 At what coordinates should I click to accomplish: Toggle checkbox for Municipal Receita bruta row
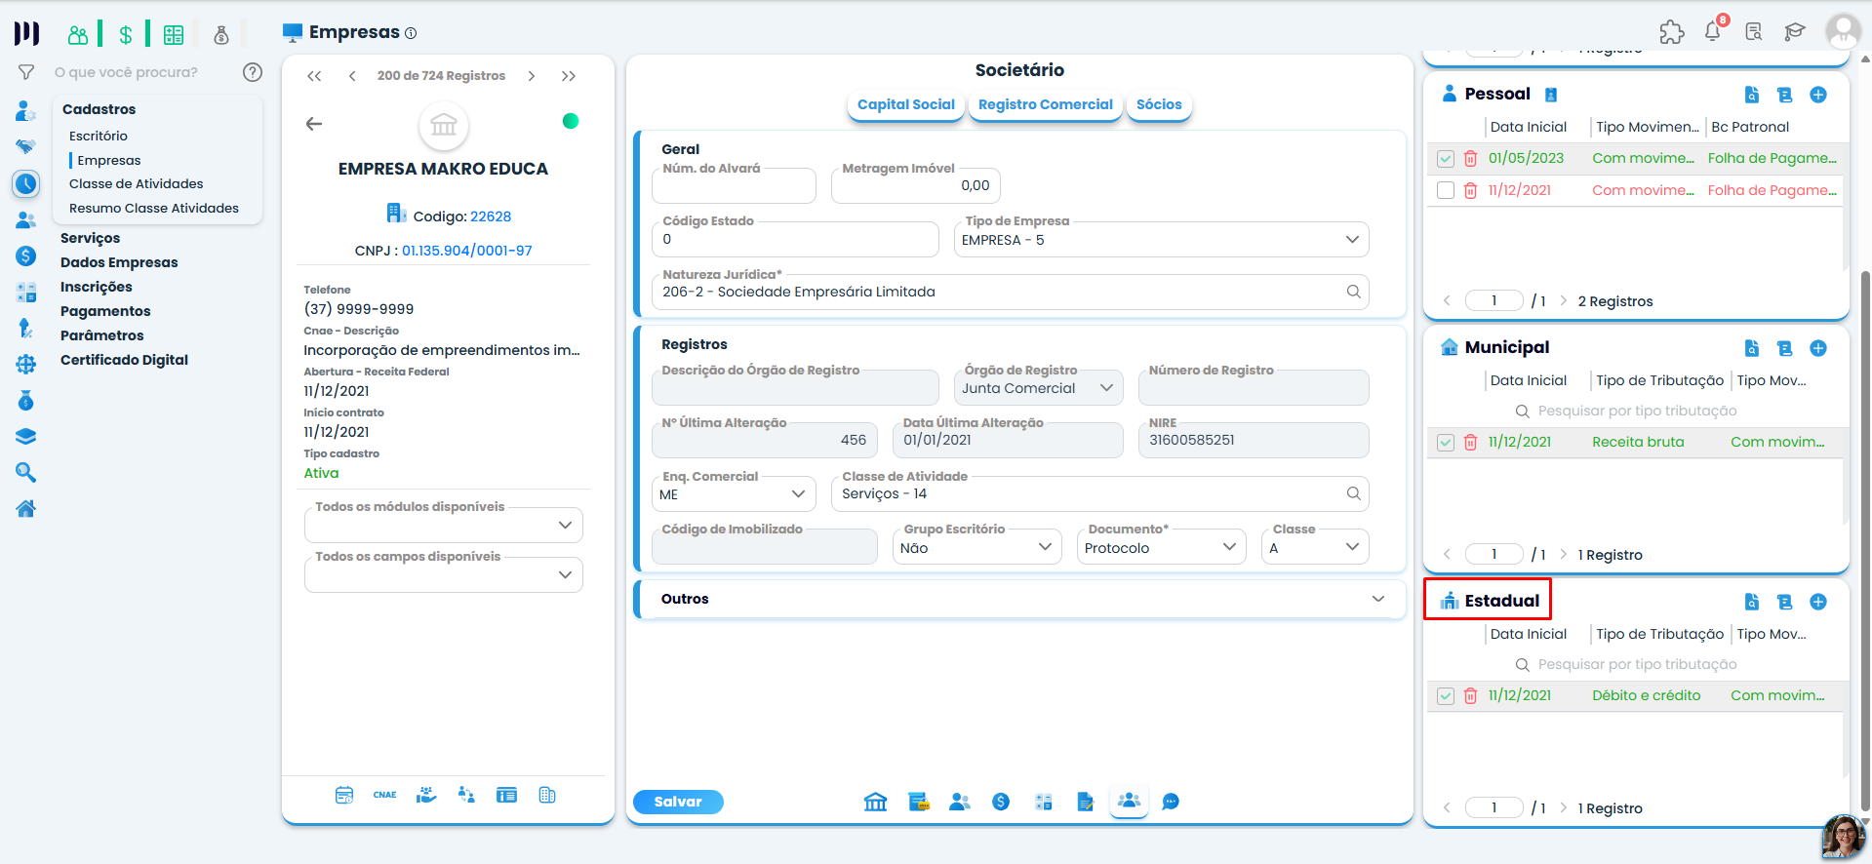pos(1446,443)
